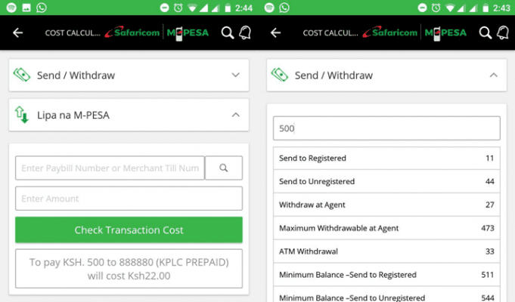Tap Safaricom logo in right screen header
This screenshot has width=515, height=302.
(390, 32)
